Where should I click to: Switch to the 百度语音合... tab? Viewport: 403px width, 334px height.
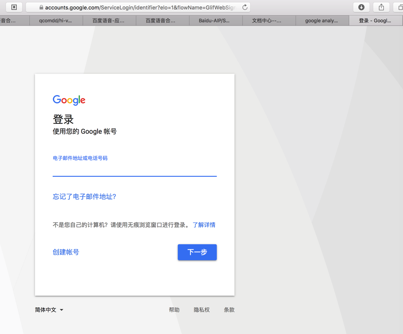[x=162, y=20]
